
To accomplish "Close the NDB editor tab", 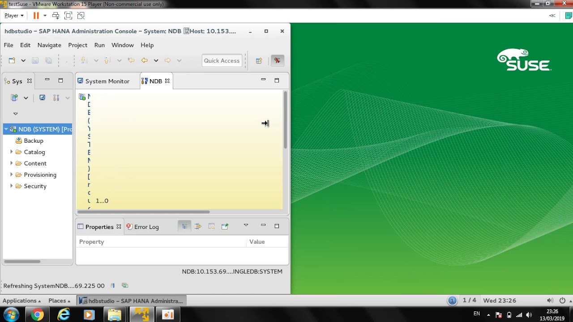I will point(167,81).
